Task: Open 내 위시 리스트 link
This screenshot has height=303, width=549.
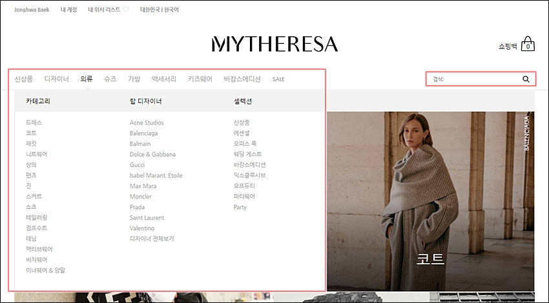Action: pyautogui.click(x=104, y=10)
